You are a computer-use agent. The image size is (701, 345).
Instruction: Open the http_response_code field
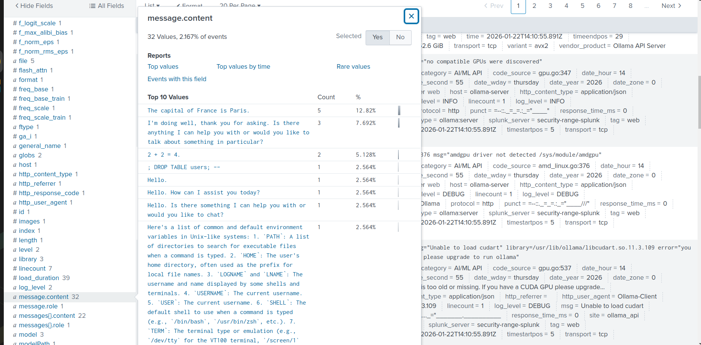49,193
